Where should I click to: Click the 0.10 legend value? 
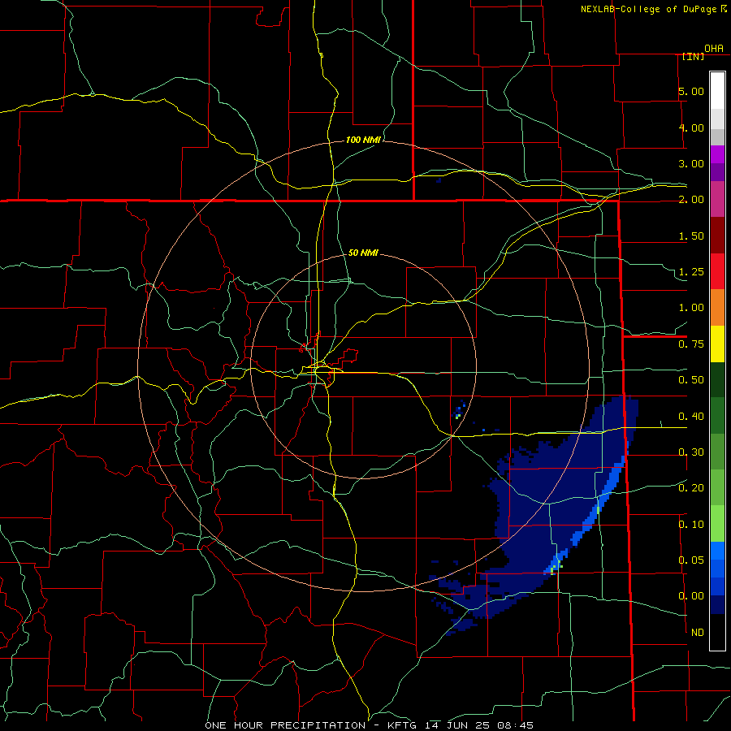click(x=691, y=525)
